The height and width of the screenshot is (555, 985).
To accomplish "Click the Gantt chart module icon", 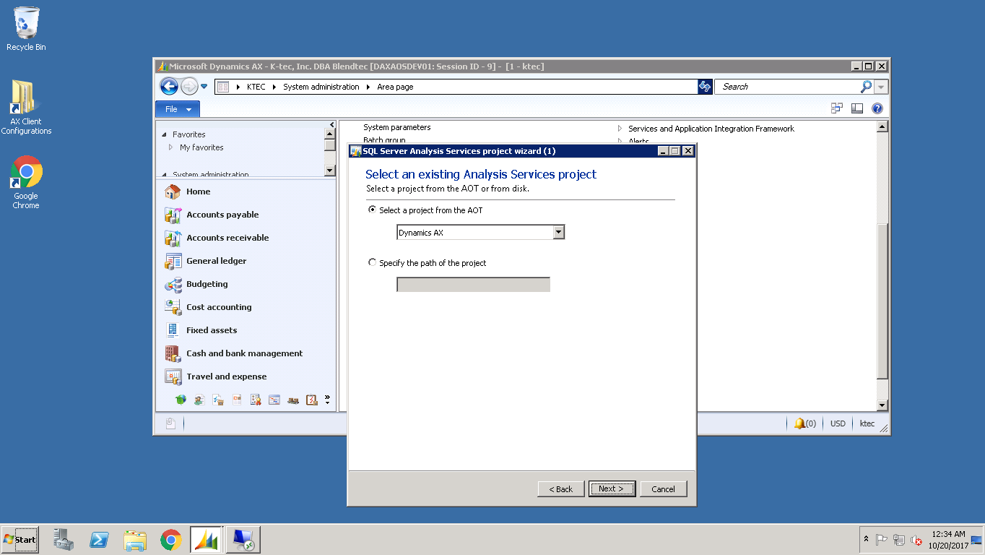I will [274, 400].
